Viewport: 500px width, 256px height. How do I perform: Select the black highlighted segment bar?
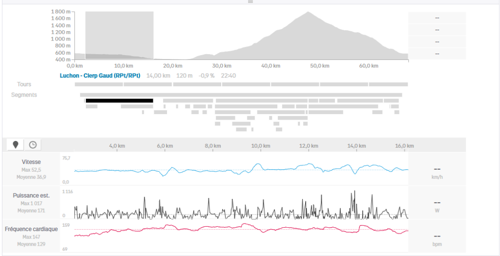click(119, 100)
